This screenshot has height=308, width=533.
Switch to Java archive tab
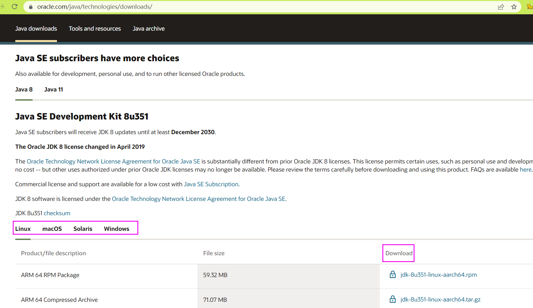click(x=148, y=29)
